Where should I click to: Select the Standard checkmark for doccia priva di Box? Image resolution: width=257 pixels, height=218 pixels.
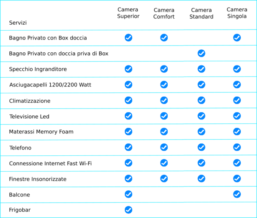pos(201,53)
